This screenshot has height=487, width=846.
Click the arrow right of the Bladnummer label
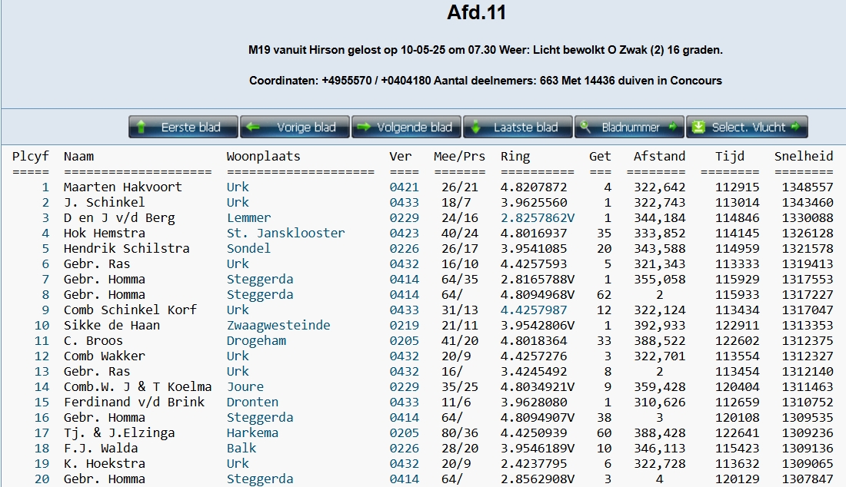coord(672,128)
